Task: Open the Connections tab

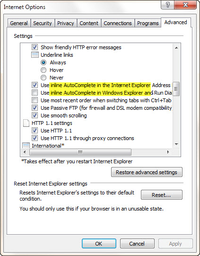Action: pyautogui.click(x=118, y=23)
